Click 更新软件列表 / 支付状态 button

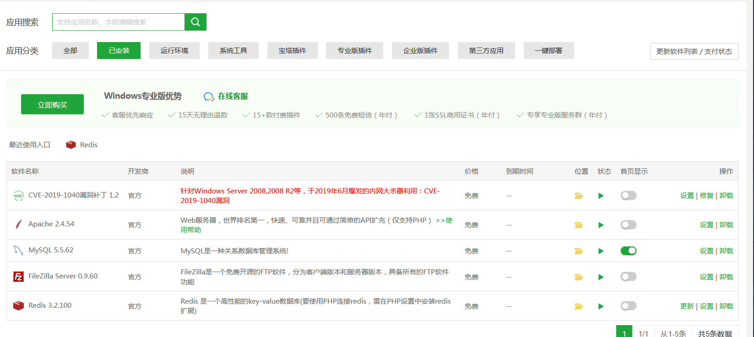pyautogui.click(x=694, y=51)
